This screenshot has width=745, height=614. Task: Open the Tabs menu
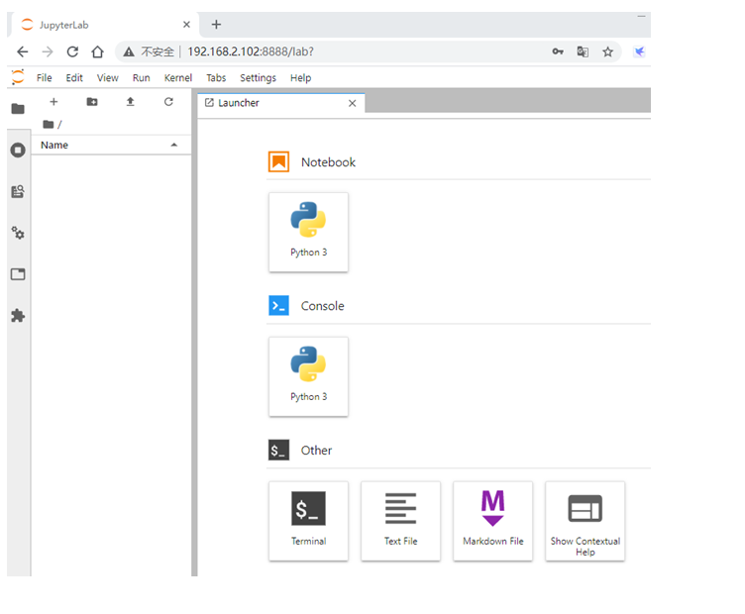216,77
